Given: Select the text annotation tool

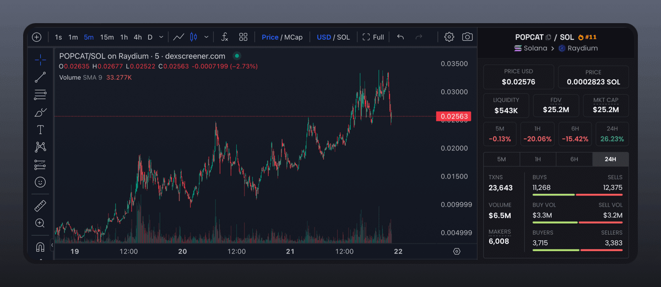Looking at the screenshot, I should [40, 129].
